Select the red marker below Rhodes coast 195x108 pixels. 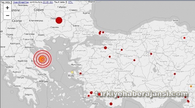click(x=111, y=104)
